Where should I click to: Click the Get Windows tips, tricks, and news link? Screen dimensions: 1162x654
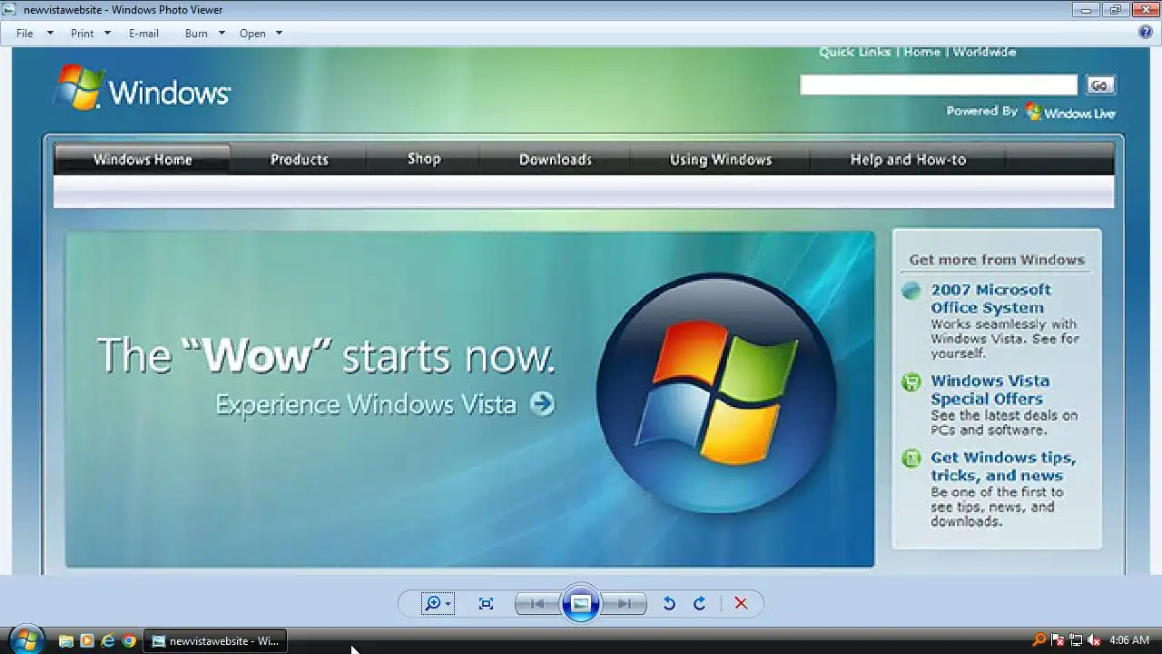(1003, 466)
